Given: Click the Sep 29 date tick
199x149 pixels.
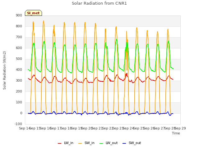Looking at the screenshot, I should pos(180,128).
